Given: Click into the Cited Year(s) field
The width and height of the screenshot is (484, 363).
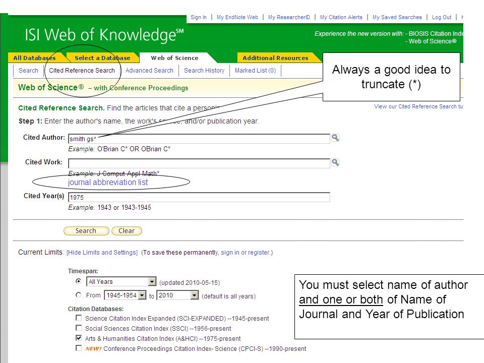Looking at the screenshot, I should tap(199, 197).
